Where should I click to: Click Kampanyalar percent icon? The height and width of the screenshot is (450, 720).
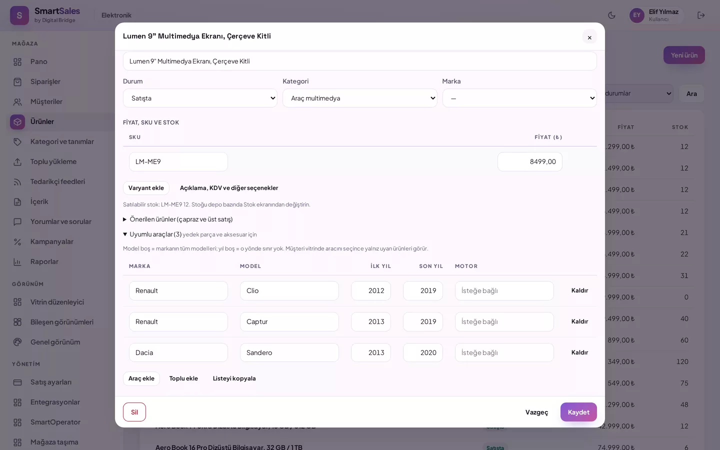pyautogui.click(x=17, y=241)
